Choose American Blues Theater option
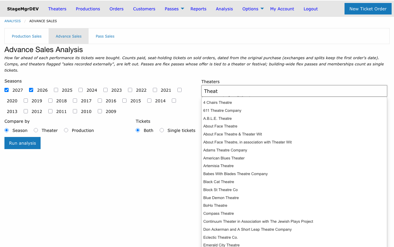 [294, 158]
